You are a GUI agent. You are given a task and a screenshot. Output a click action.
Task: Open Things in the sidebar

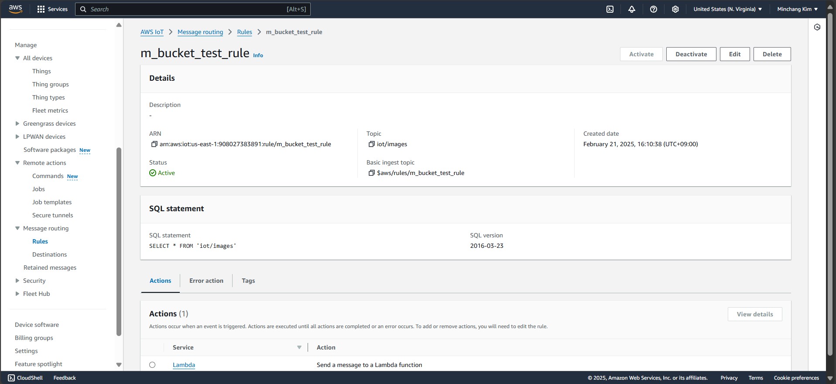[x=41, y=71]
